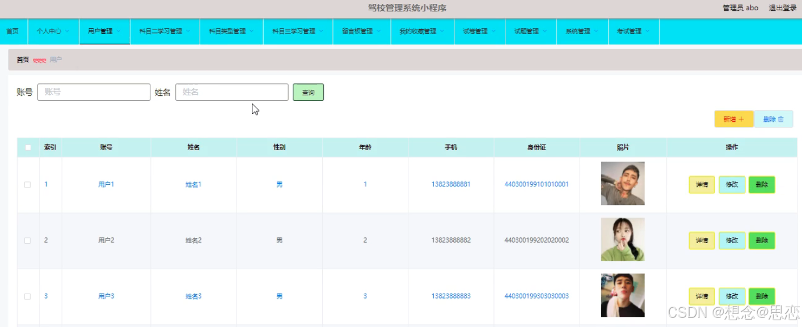This screenshot has width=802, height=327.
Task: Click the 身份证 column header
Action: [x=537, y=147]
